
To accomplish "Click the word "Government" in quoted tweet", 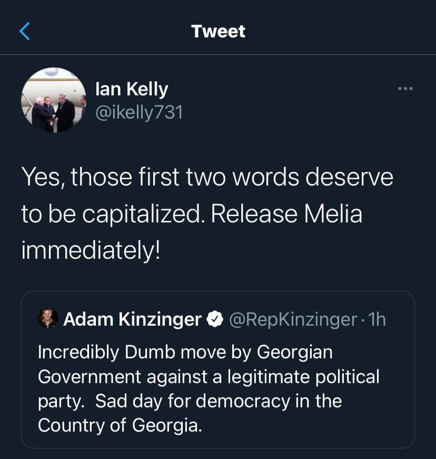I will click(x=90, y=377).
